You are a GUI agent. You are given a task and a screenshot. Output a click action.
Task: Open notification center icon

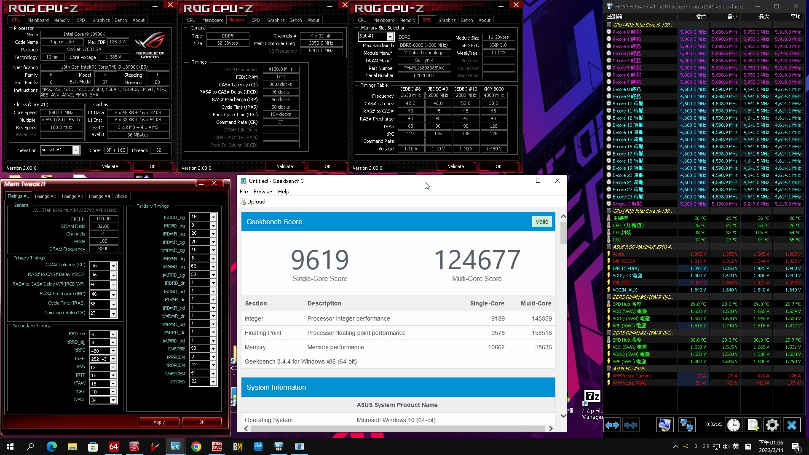796,447
